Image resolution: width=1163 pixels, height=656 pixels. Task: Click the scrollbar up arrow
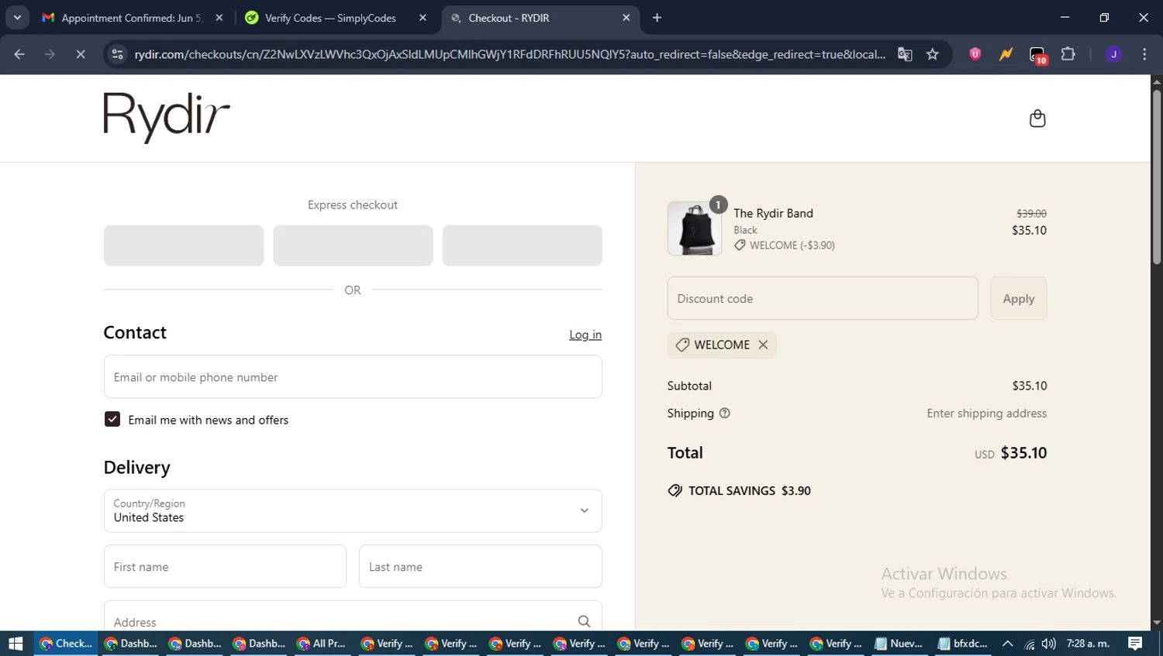[1157, 81]
